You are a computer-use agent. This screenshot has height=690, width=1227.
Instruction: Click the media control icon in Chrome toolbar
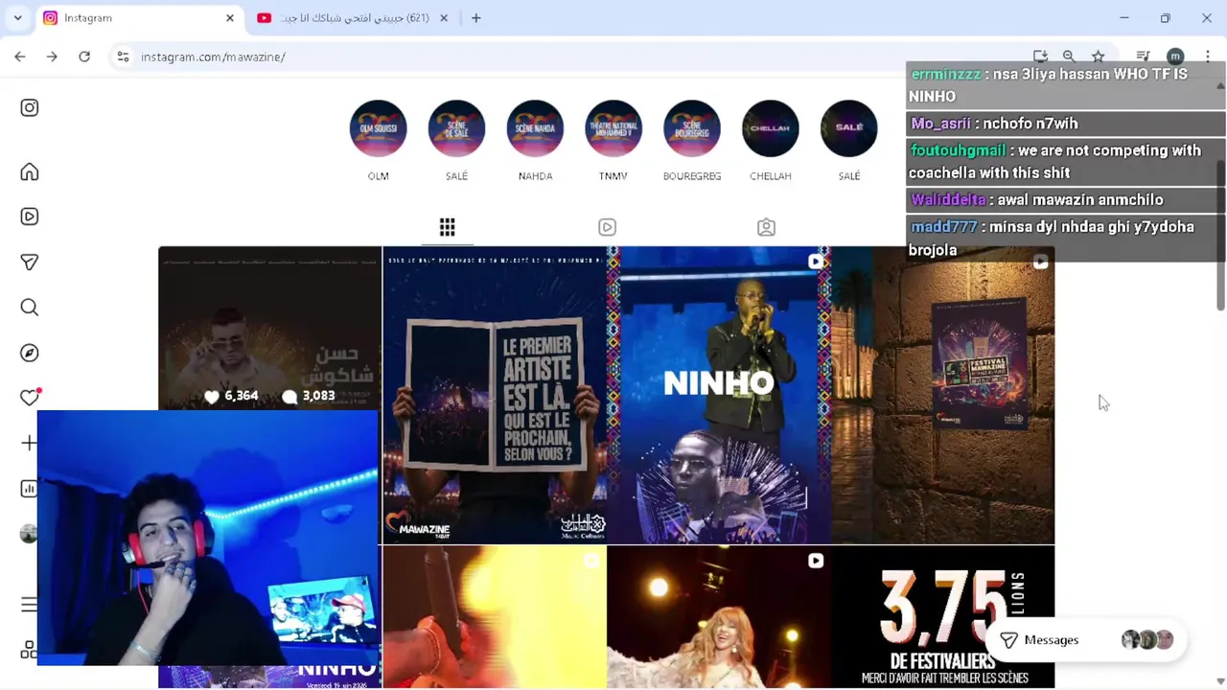pos(1143,57)
